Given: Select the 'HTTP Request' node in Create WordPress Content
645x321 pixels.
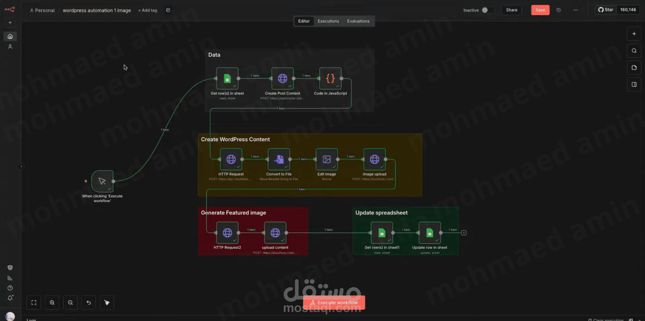Looking at the screenshot, I should coord(231,159).
